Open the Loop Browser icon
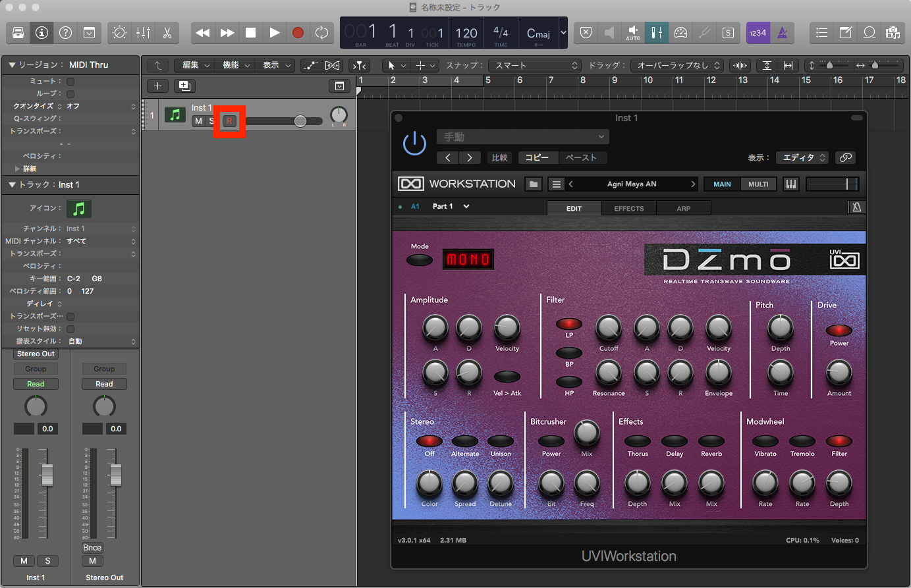The image size is (911, 588). tap(870, 32)
